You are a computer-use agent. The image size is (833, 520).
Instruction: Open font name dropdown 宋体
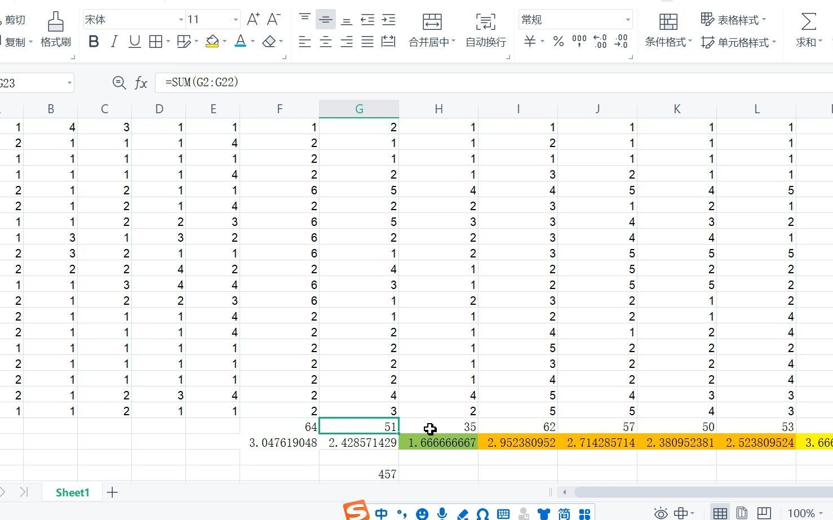[181, 20]
